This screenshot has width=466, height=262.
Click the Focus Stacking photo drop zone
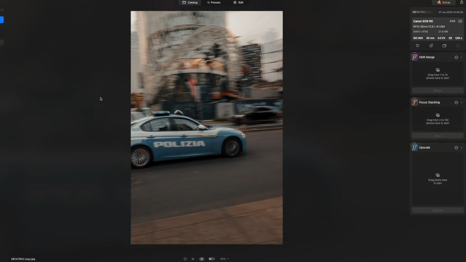(438, 119)
